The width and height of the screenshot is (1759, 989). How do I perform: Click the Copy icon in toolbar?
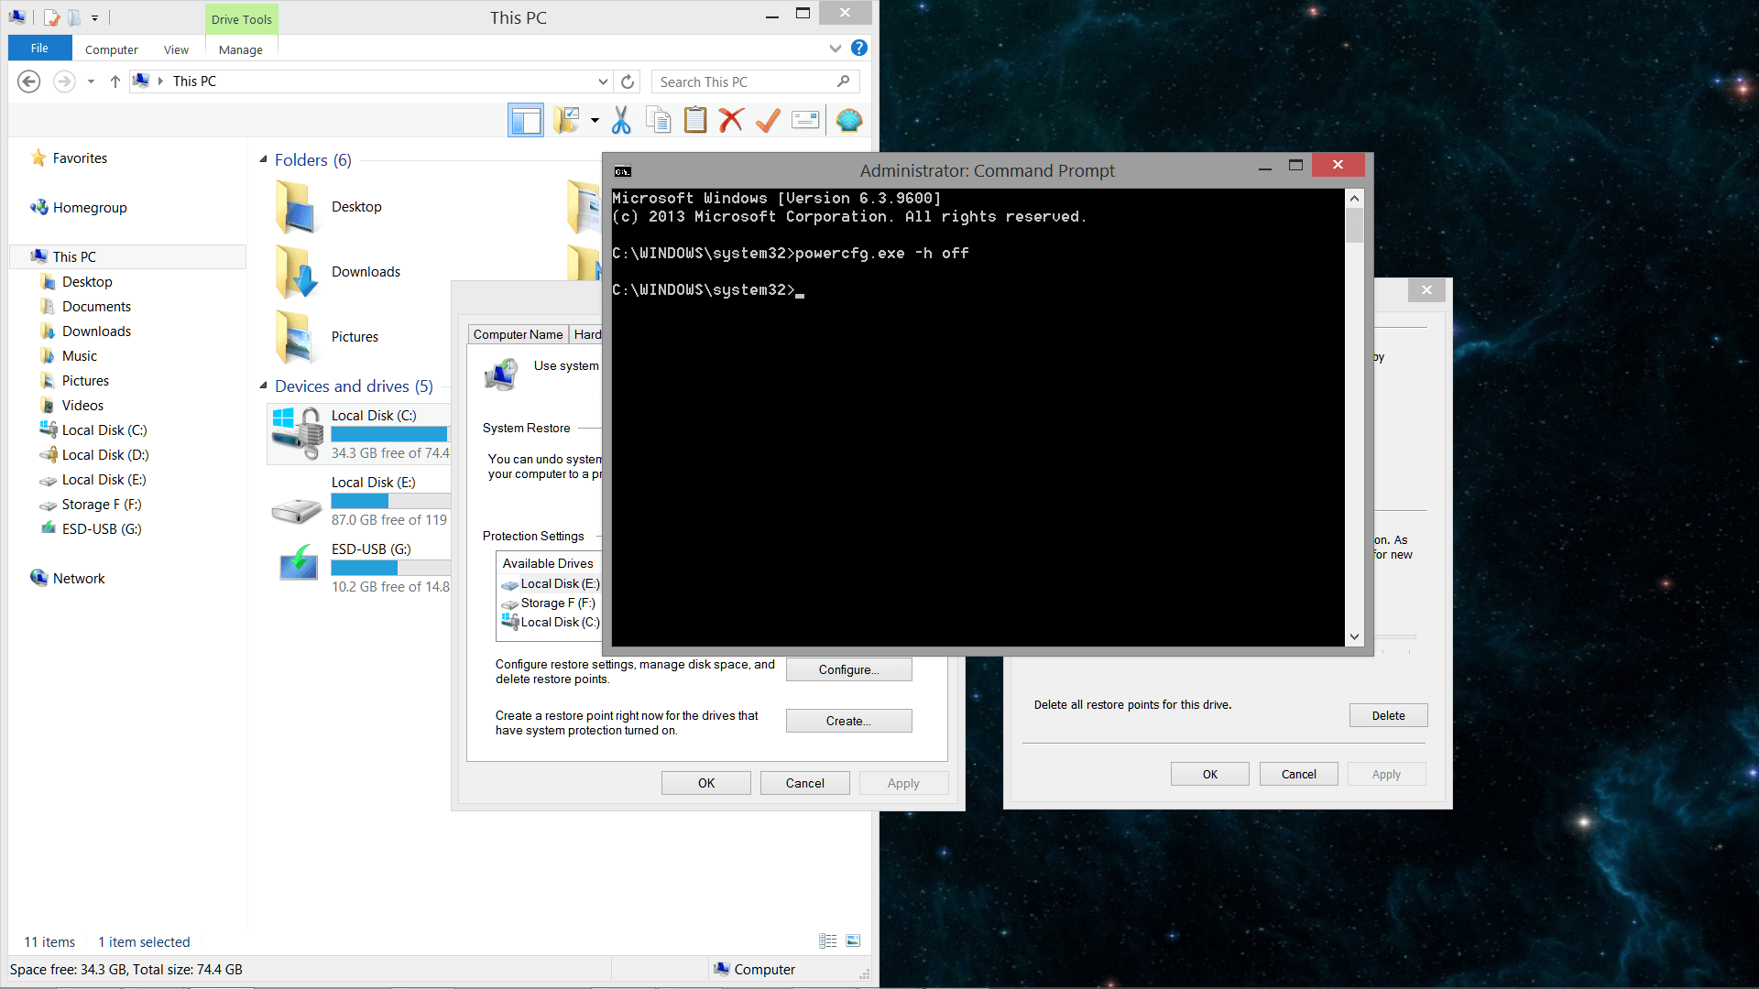[658, 121]
